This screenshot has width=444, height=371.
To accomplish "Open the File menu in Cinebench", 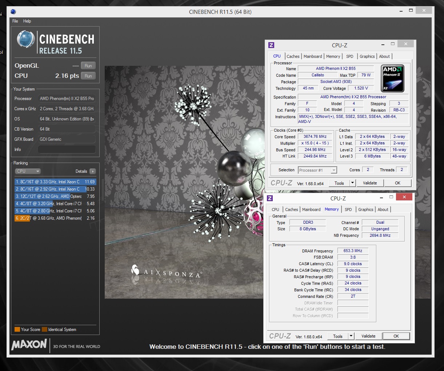I will tap(15, 21).
